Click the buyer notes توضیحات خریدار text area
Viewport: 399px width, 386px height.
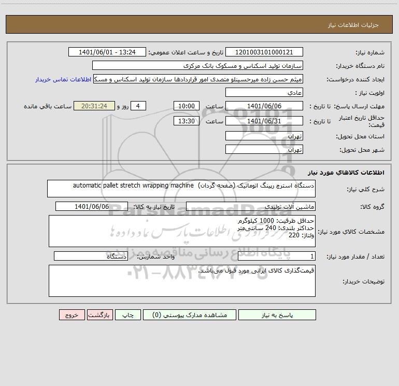[182, 281]
